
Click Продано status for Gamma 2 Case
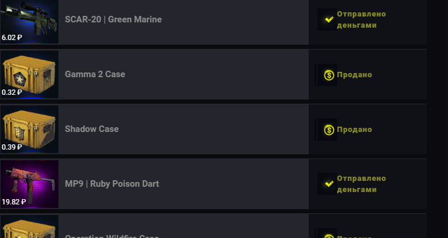click(354, 75)
